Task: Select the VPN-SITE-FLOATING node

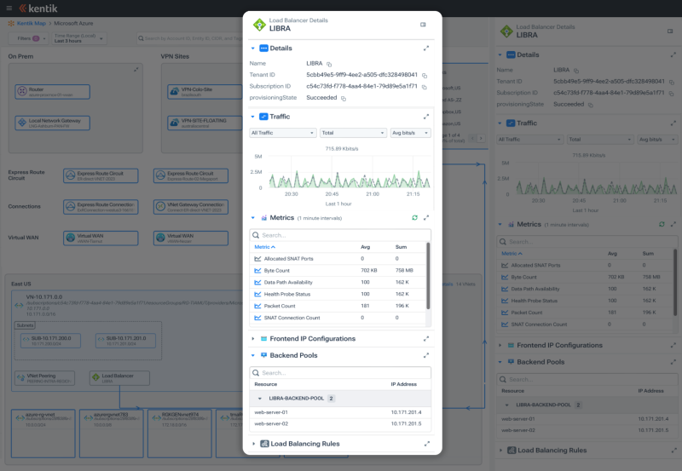Action: 205,123
